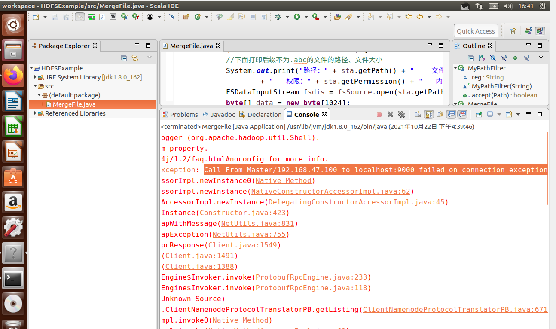556x329 pixels.
Task: Collapse the HDFSExample project tree
Action: (31, 68)
